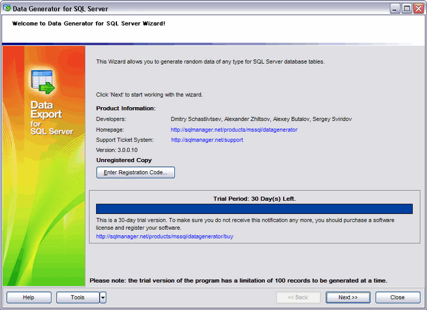The width and height of the screenshot is (427, 310).
Task: Click the 'Data Export for SQL Server' sidebar logo text
Action: point(51,118)
